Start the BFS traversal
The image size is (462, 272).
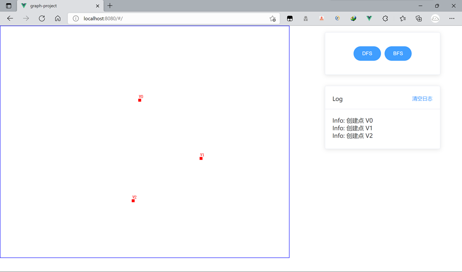tap(398, 53)
